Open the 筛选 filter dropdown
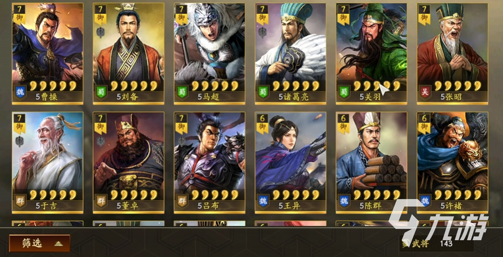 point(40,243)
